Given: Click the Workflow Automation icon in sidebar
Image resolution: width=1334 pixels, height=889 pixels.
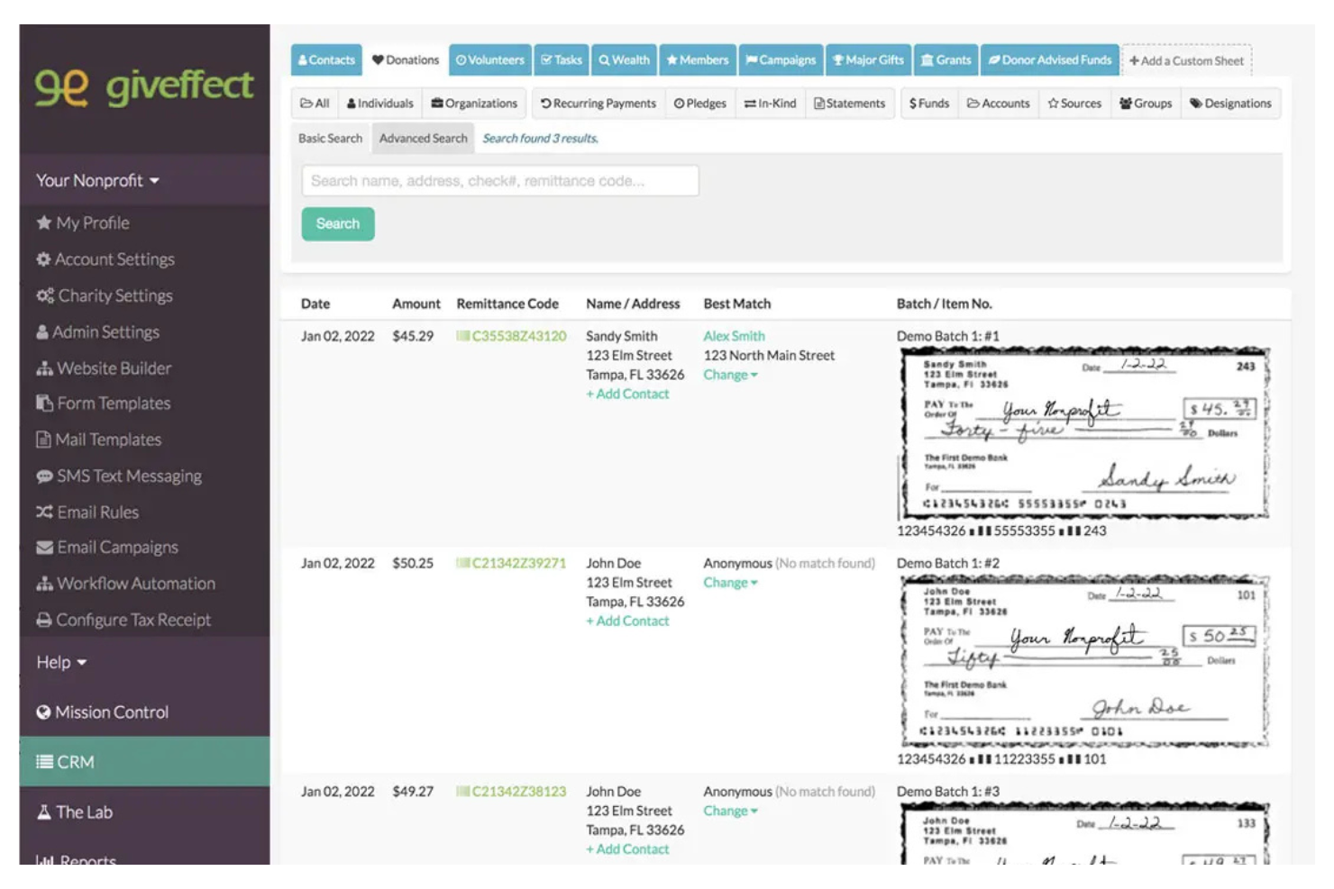Looking at the screenshot, I should pos(43,583).
